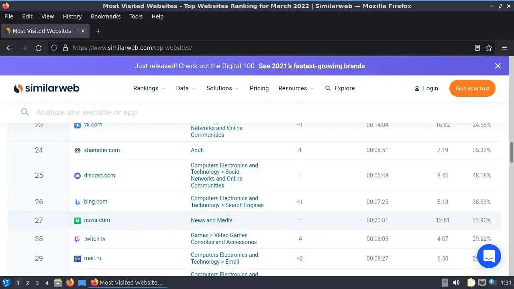Click the Login link
Image resolution: width=514 pixels, height=289 pixels.
click(426, 88)
